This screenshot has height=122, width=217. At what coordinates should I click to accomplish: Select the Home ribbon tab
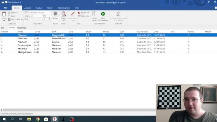click(17, 8)
